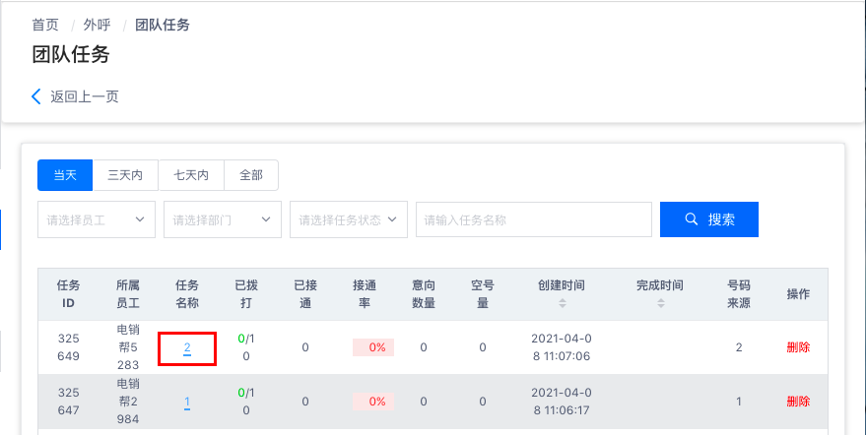This screenshot has height=435, width=866.
Task: Delete task 325649 via 删除
Action: pyautogui.click(x=798, y=347)
